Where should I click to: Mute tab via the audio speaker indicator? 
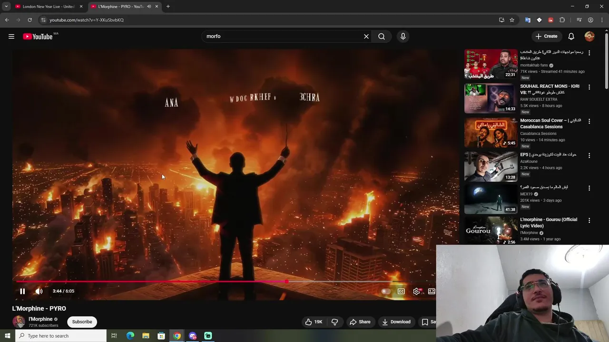[149, 7]
